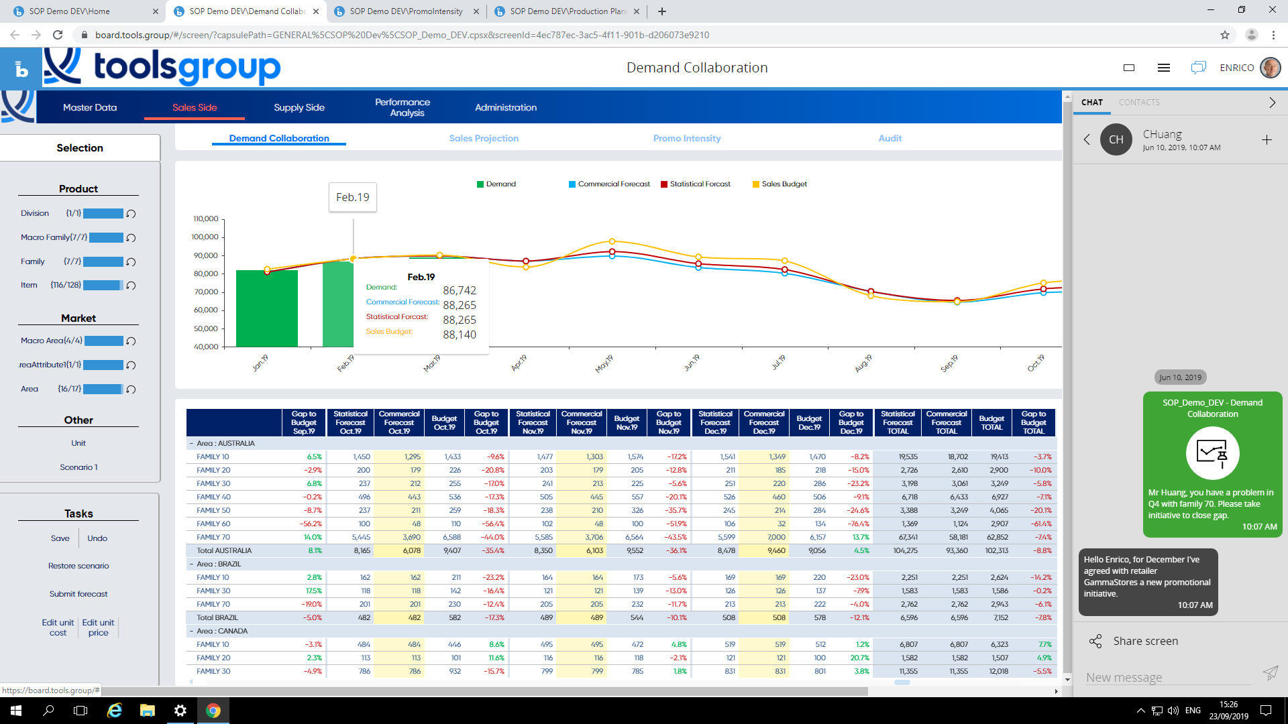The image size is (1288, 724).
Task: Click the Save task icon
Action: click(x=59, y=538)
